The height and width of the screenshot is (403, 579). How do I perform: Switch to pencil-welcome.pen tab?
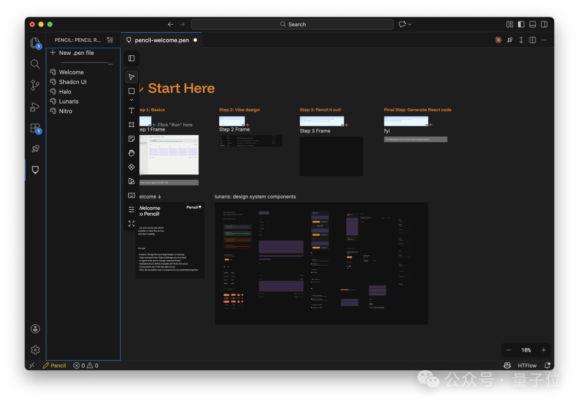(x=162, y=40)
